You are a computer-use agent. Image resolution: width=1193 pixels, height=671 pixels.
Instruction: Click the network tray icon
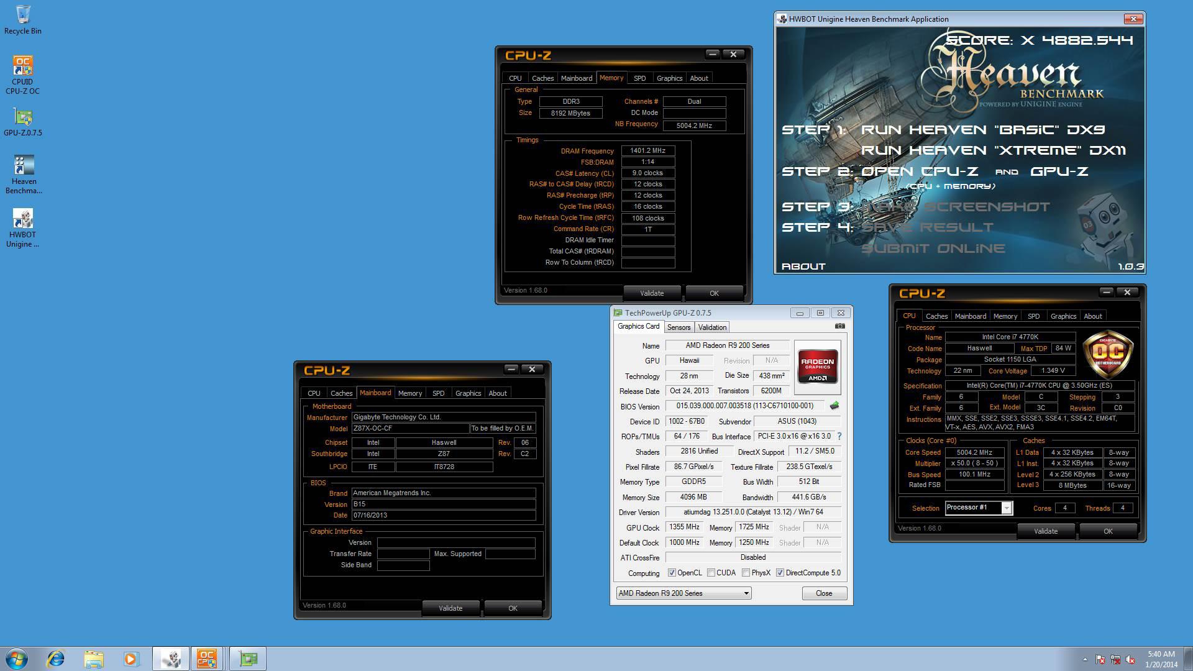tap(1115, 659)
